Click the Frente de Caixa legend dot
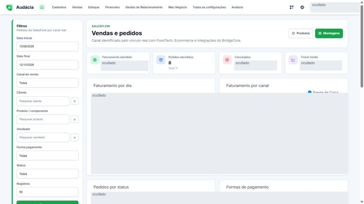The width and height of the screenshot is (364, 204). click(x=310, y=92)
